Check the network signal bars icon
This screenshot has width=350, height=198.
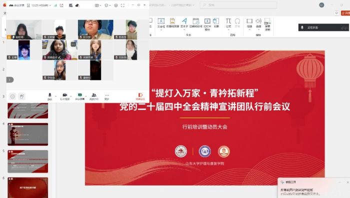[x=55, y=5]
